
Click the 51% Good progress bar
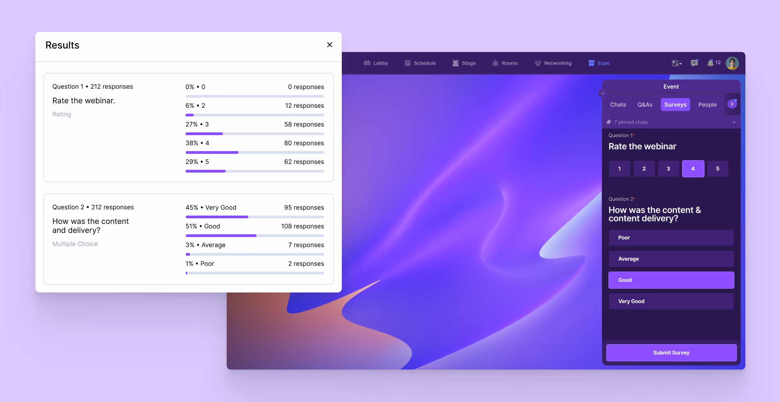(255, 236)
